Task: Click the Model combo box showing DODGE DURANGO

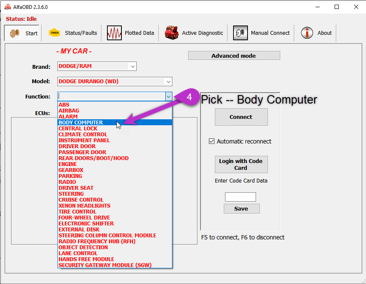Action: pos(115,82)
